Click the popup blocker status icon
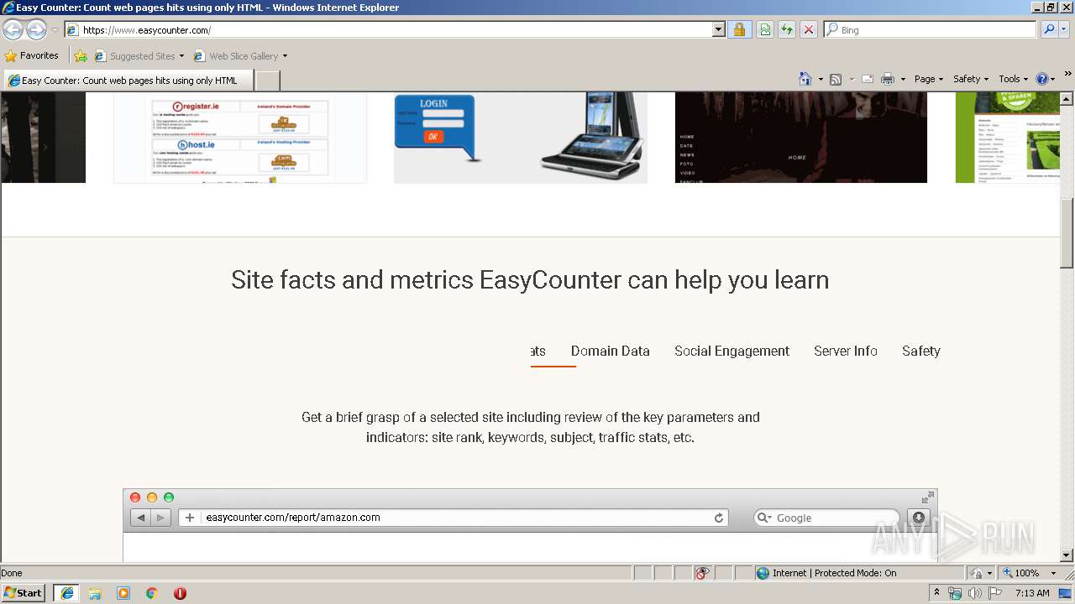Viewport: 1075px width, 604px height. pyautogui.click(x=702, y=573)
